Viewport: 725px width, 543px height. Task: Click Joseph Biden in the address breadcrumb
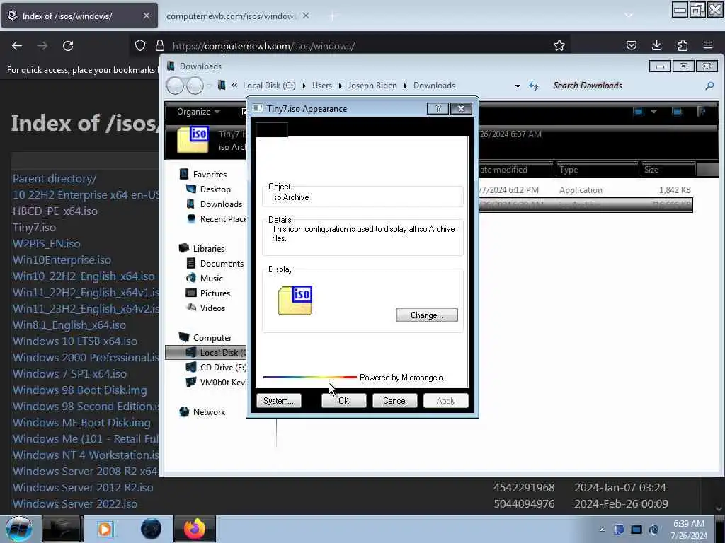(372, 86)
